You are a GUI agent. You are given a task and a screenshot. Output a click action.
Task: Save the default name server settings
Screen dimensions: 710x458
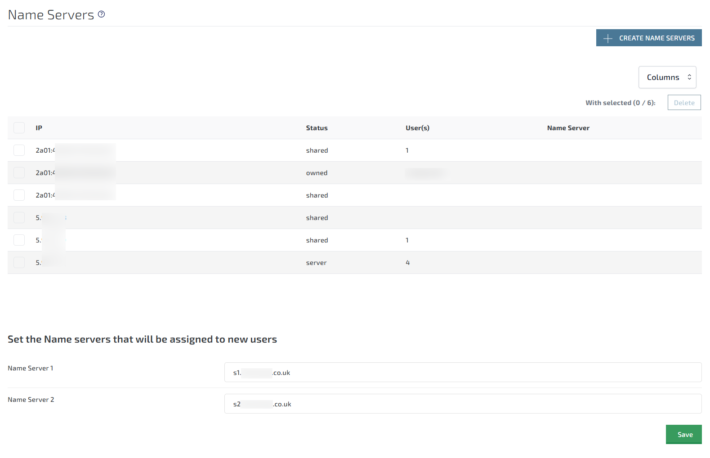point(683,434)
